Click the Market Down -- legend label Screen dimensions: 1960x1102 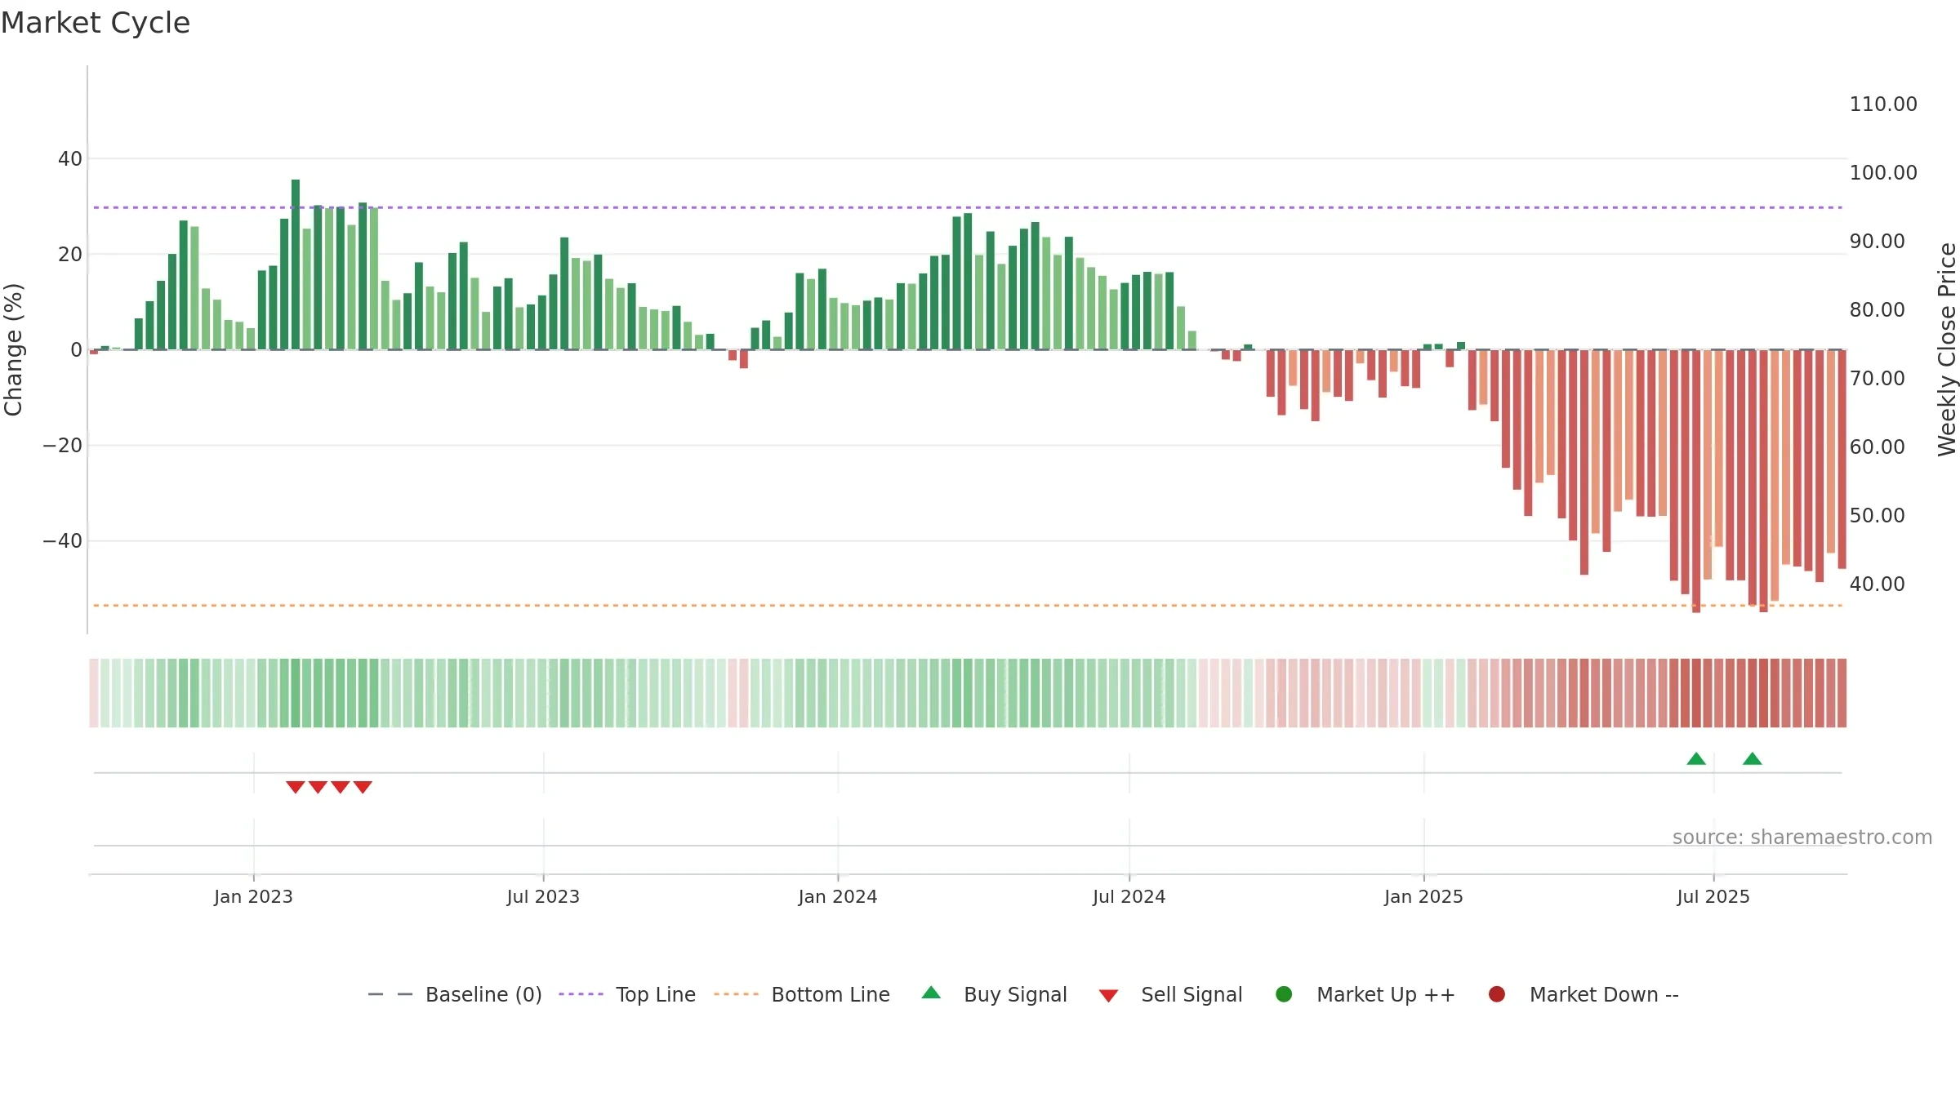1604,994
